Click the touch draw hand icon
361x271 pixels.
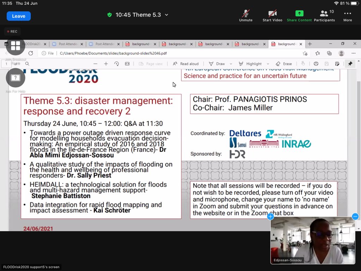303,64
